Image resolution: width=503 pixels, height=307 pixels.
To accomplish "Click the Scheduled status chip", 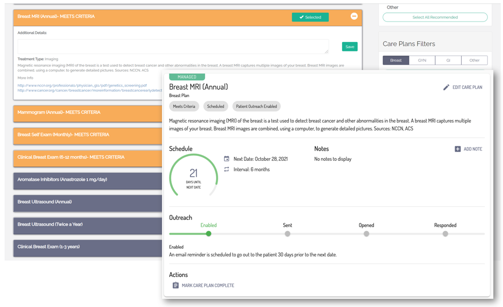I will click(216, 106).
